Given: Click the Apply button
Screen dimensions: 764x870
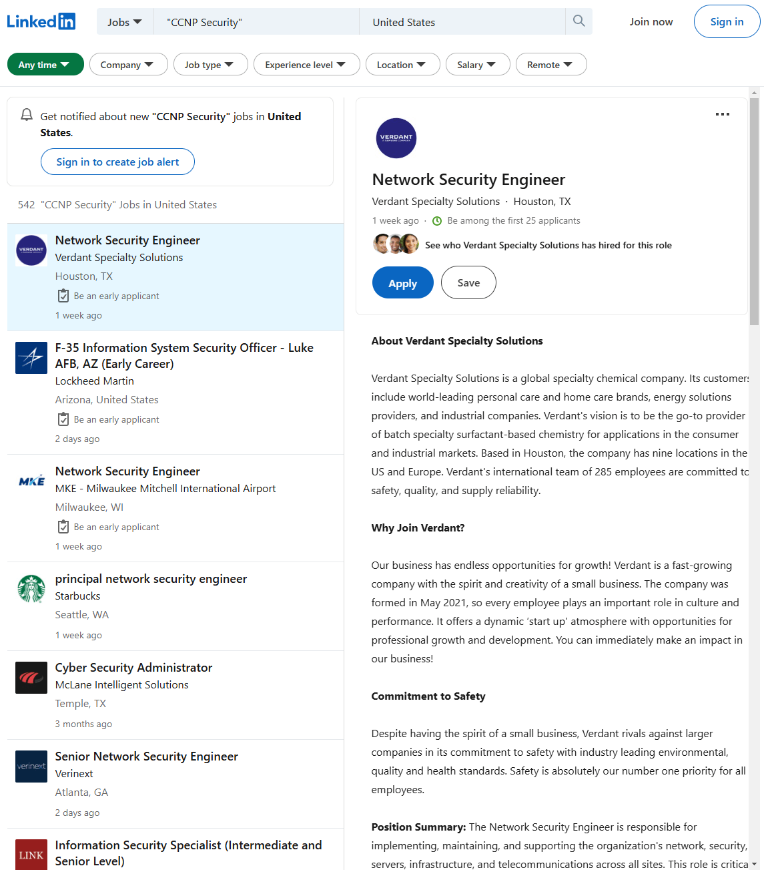Looking at the screenshot, I should click(x=403, y=283).
